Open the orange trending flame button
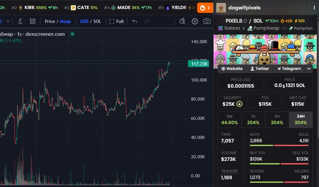Viewport: 319px width, 187px height. (x=205, y=8)
